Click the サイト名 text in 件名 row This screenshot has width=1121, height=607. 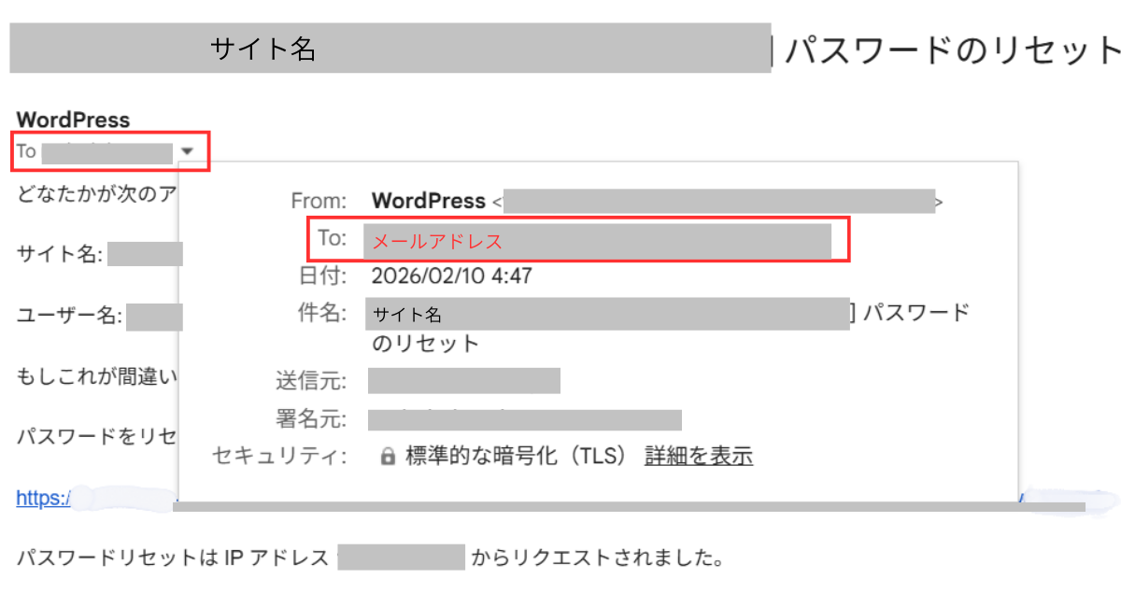point(407,315)
